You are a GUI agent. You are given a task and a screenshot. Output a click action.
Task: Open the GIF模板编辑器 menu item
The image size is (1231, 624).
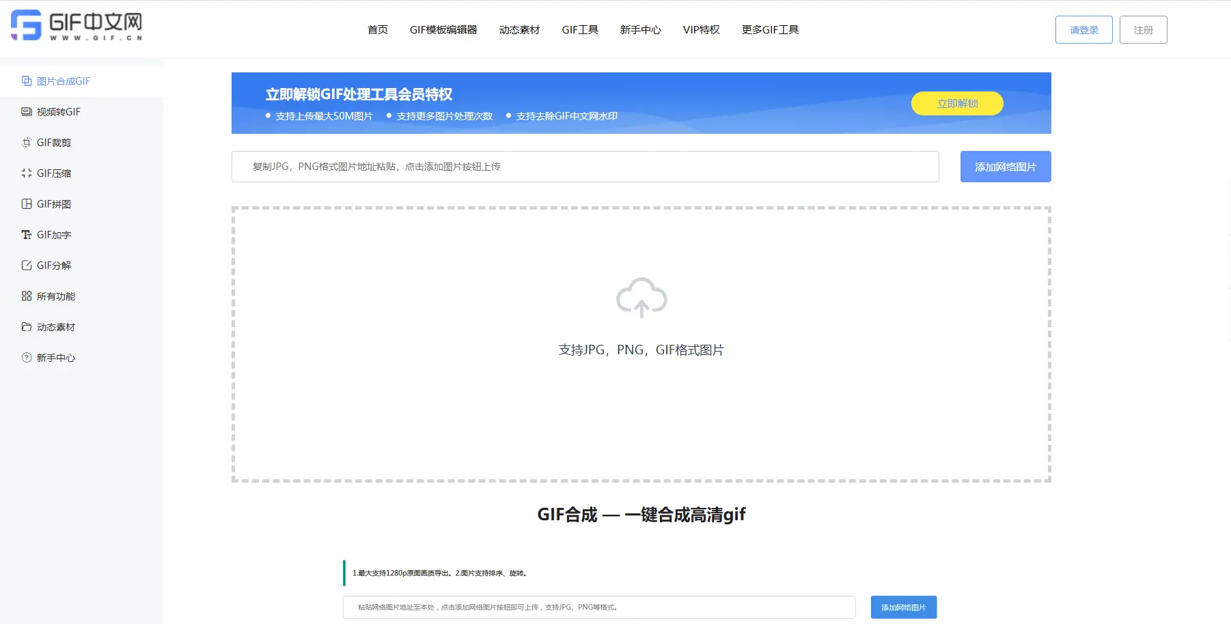444,29
